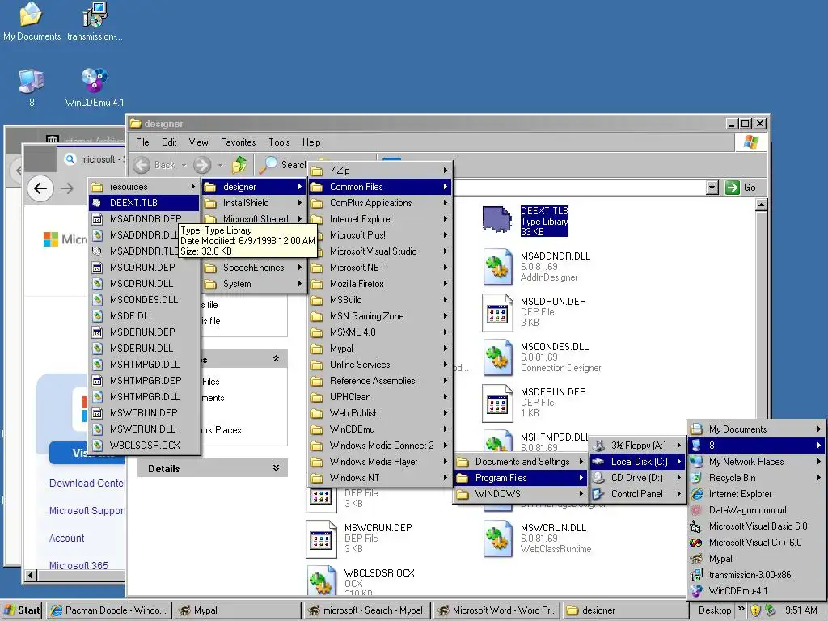Image resolution: width=828 pixels, height=621 pixels.
Task: Choose MSDE.DLL in the cascading menu
Action: pyautogui.click(x=145, y=316)
